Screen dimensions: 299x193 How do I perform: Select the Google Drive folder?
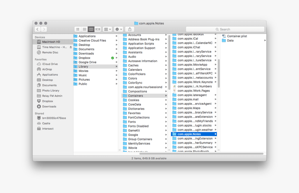95,62
